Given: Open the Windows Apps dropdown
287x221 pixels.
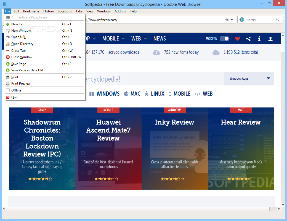Looking at the screenshot, I should pos(249,79).
